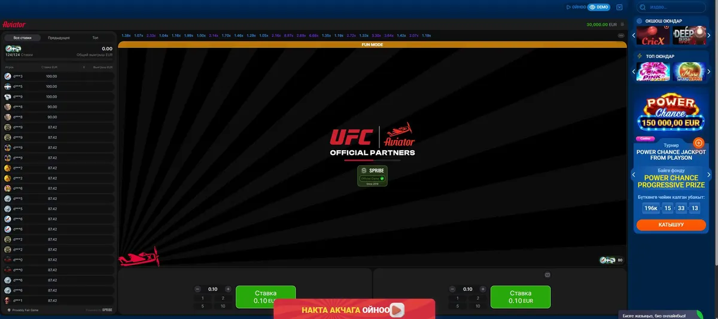The image size is (718, 319).
Task: Select quick bet 10 in right panel
Action: 478,306
